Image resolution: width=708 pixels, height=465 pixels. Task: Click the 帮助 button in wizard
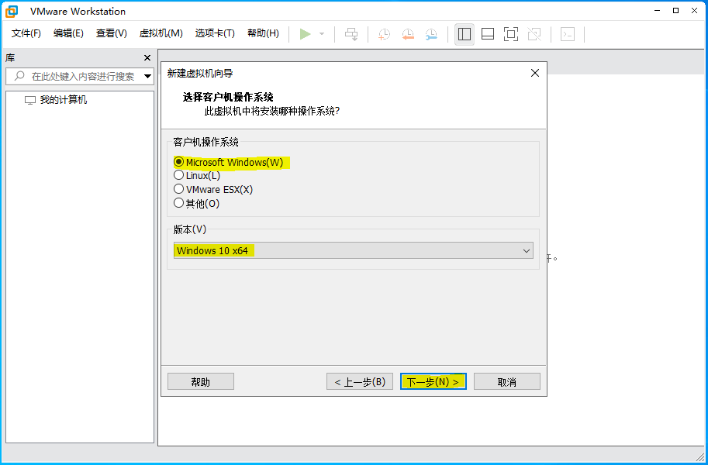pos(201,382)
